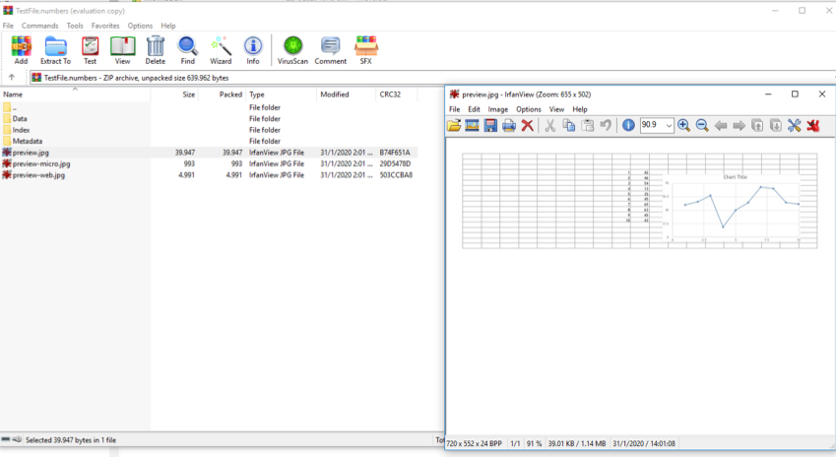Open the WinRAR File menu
The height and width of the screenshot is (457, 836).
pyautogui.click(x=8, y=26)
